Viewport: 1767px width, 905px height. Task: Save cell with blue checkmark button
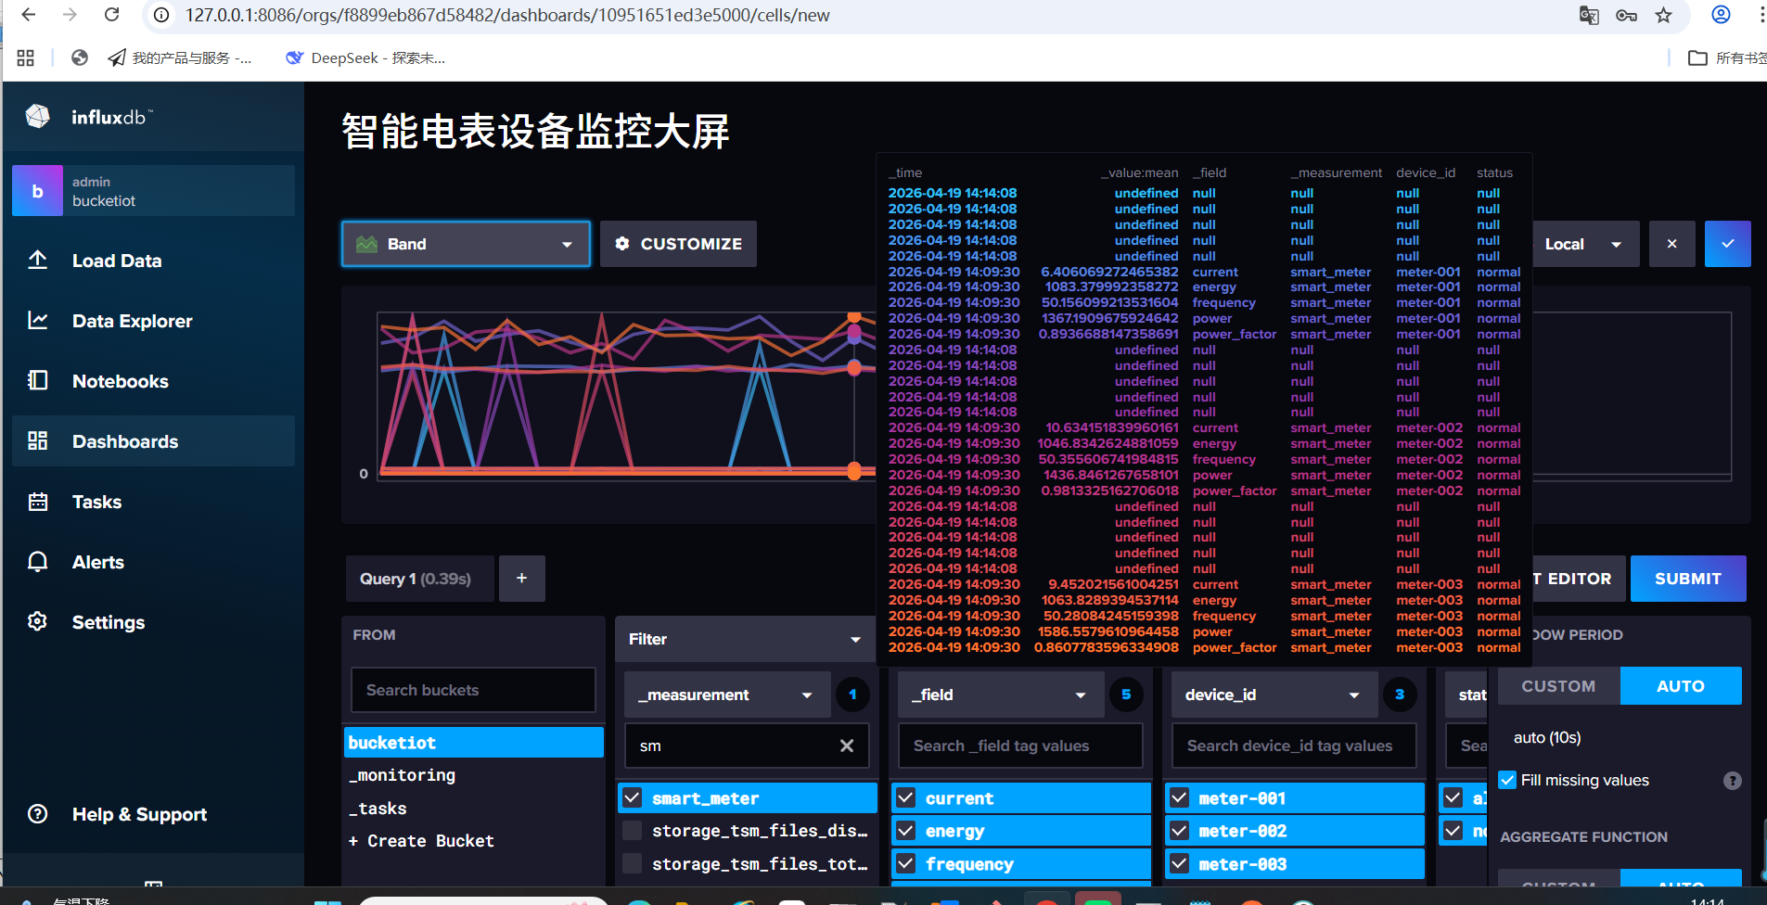1728,244
